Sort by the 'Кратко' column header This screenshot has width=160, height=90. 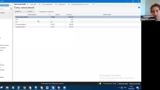[x=58, y=14]
